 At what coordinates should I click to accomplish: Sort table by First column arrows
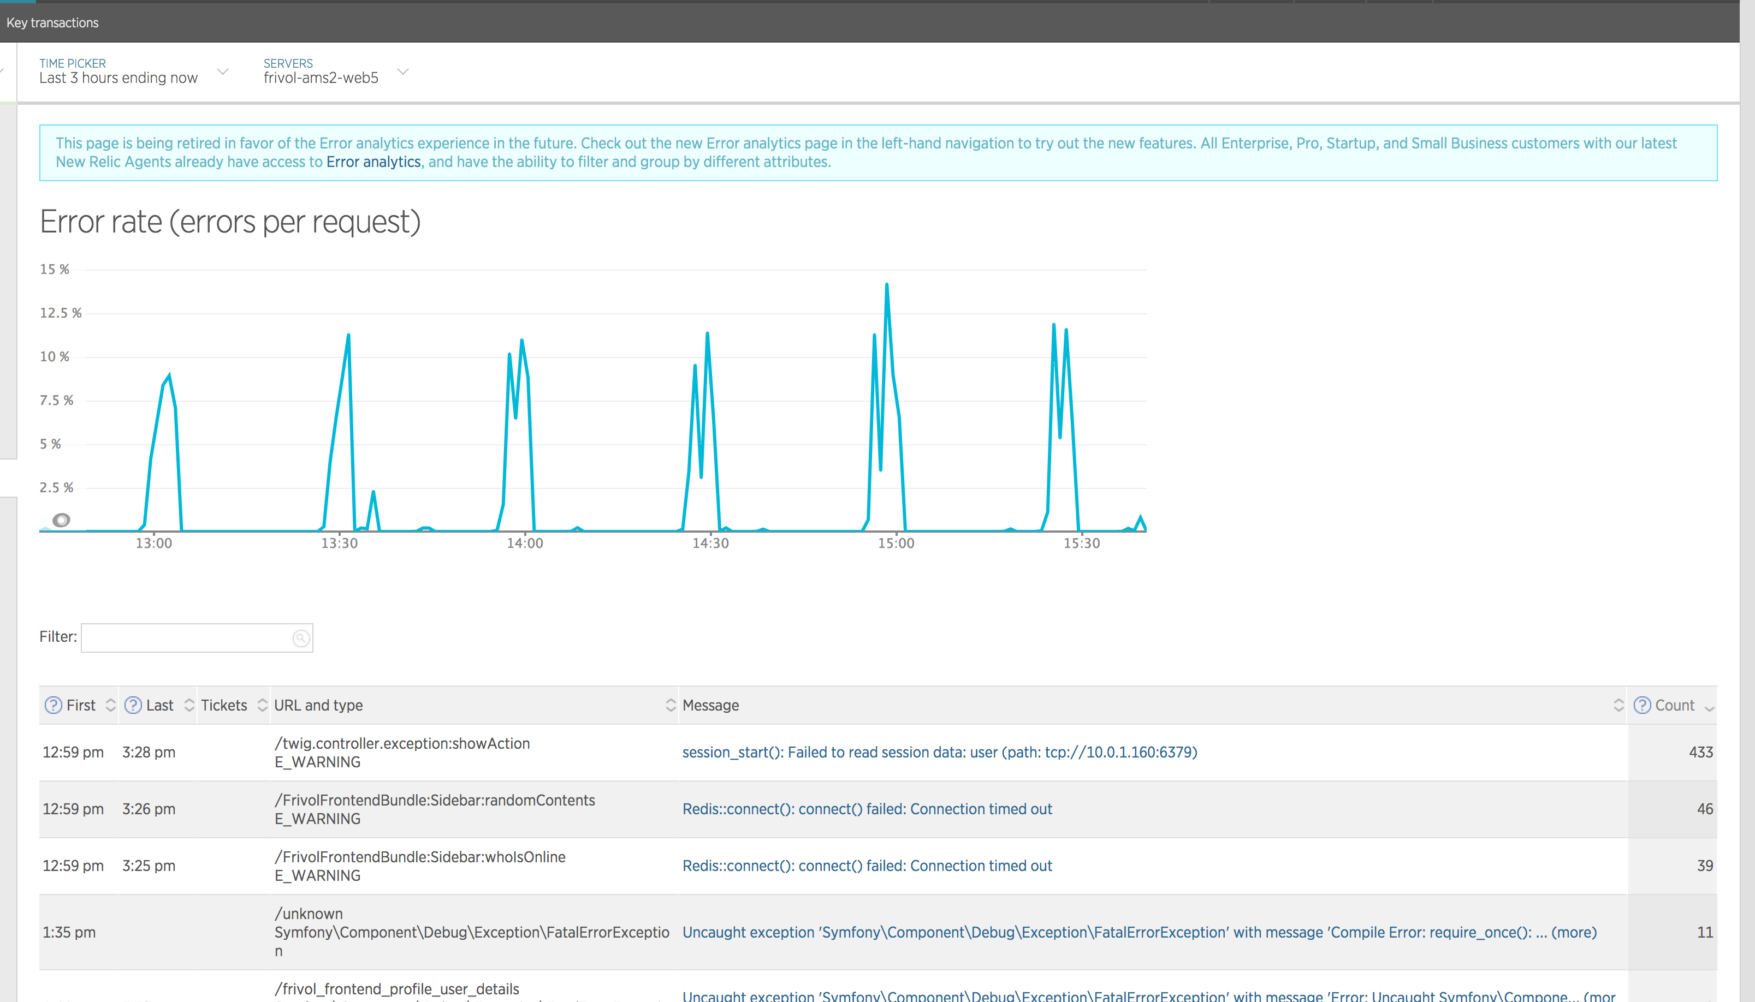[110, 706]
